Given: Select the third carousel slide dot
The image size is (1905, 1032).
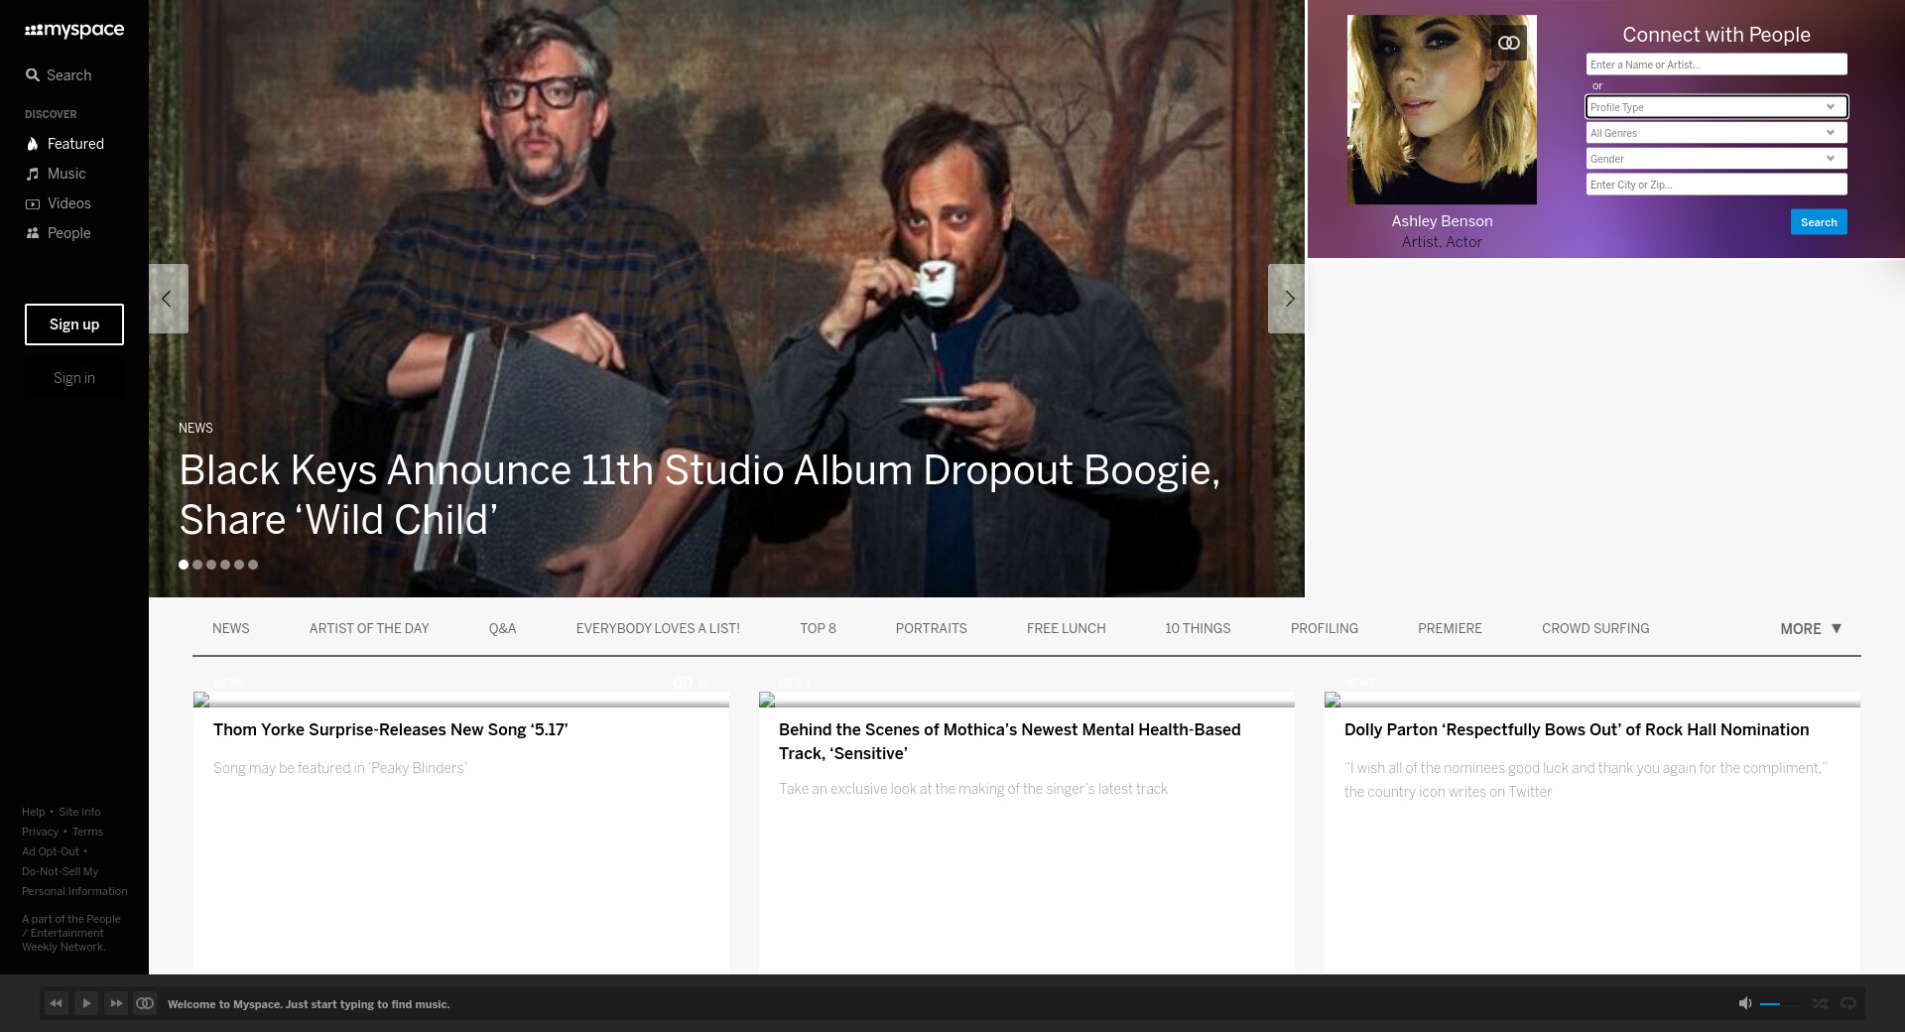Looking at the screenshot, I should point(211,565).
